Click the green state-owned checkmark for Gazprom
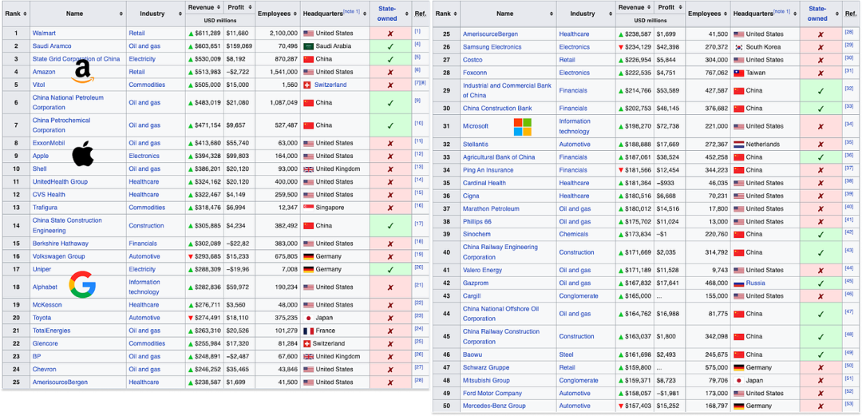Screen dimensions: 862x416 (820, 283)
